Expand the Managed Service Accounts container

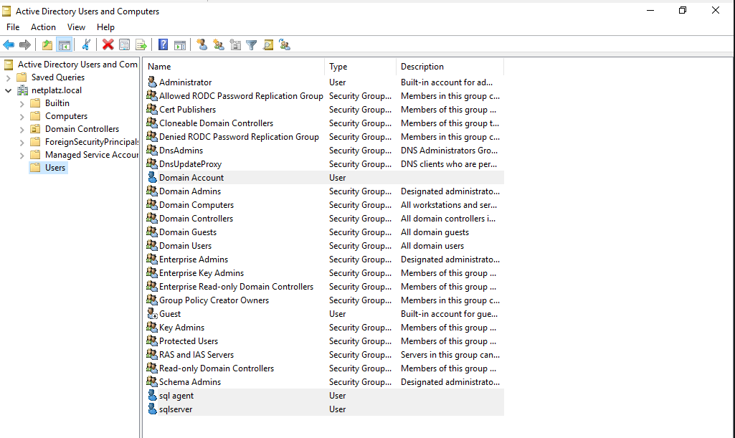click(x=22, y=155)
